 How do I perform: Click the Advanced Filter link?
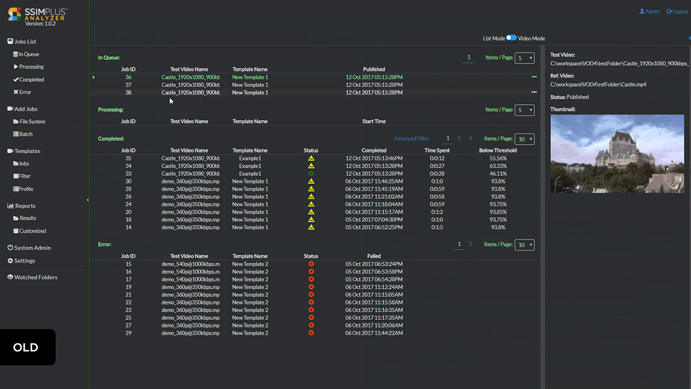411,139
